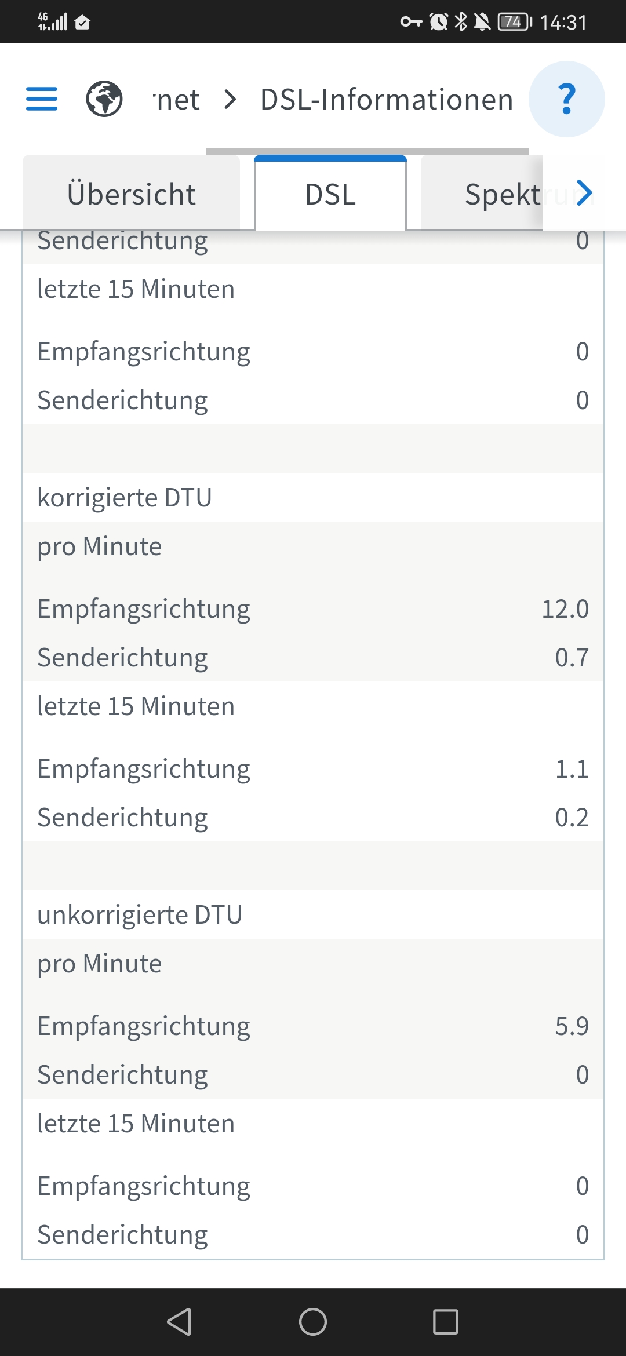Tap the 'net' breadcrumb link
The image size is (626, 1356).
177,100
